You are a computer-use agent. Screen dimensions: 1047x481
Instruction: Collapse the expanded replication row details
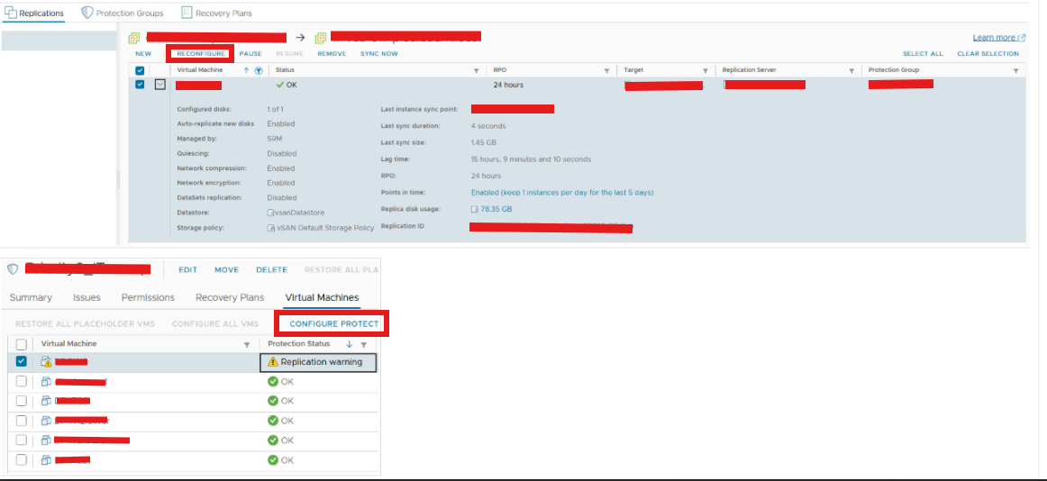click(159, 85)
